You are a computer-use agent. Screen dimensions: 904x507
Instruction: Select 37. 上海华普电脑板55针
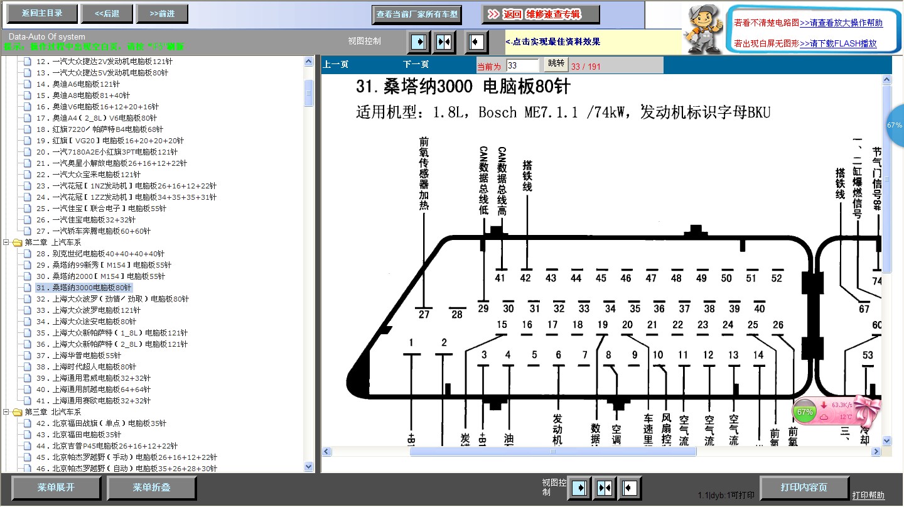78,356
